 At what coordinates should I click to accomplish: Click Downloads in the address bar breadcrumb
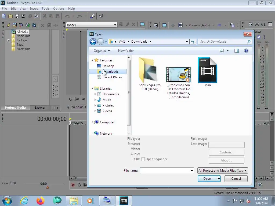[x=139, y=42]
